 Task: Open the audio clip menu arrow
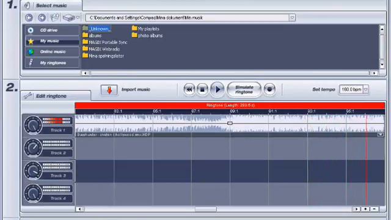[x=381, y=134]
